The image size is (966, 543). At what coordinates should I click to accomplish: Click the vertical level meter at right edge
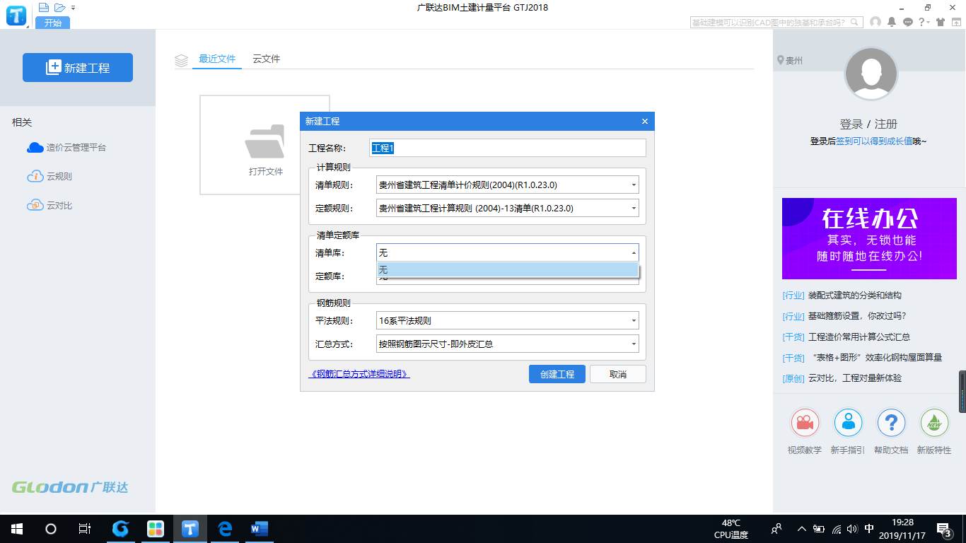[x=962, y=392]
